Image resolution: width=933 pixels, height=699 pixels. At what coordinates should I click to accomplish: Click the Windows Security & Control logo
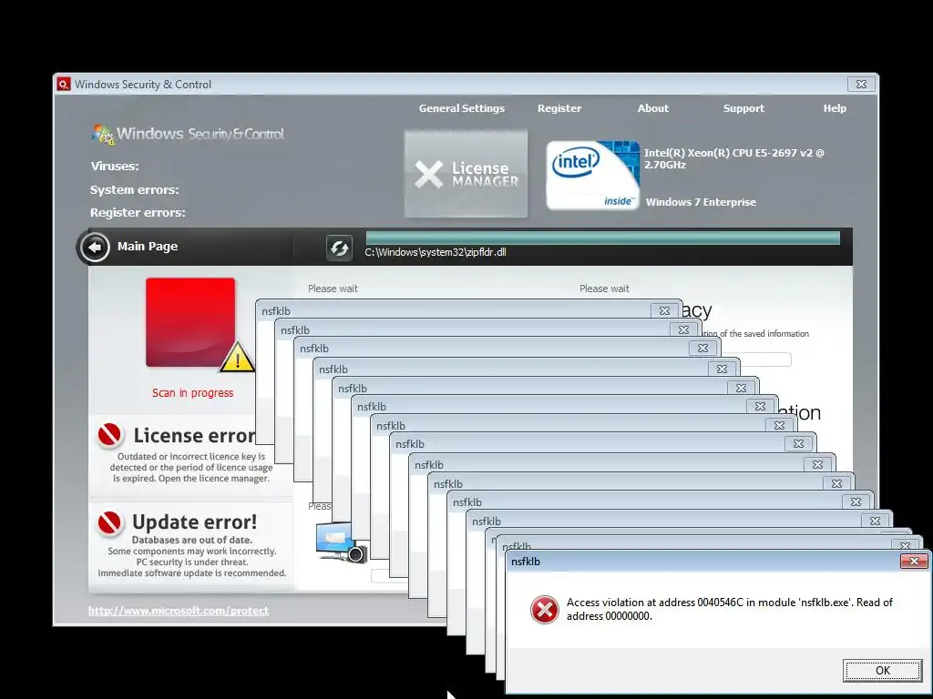[x=188, y=135]
